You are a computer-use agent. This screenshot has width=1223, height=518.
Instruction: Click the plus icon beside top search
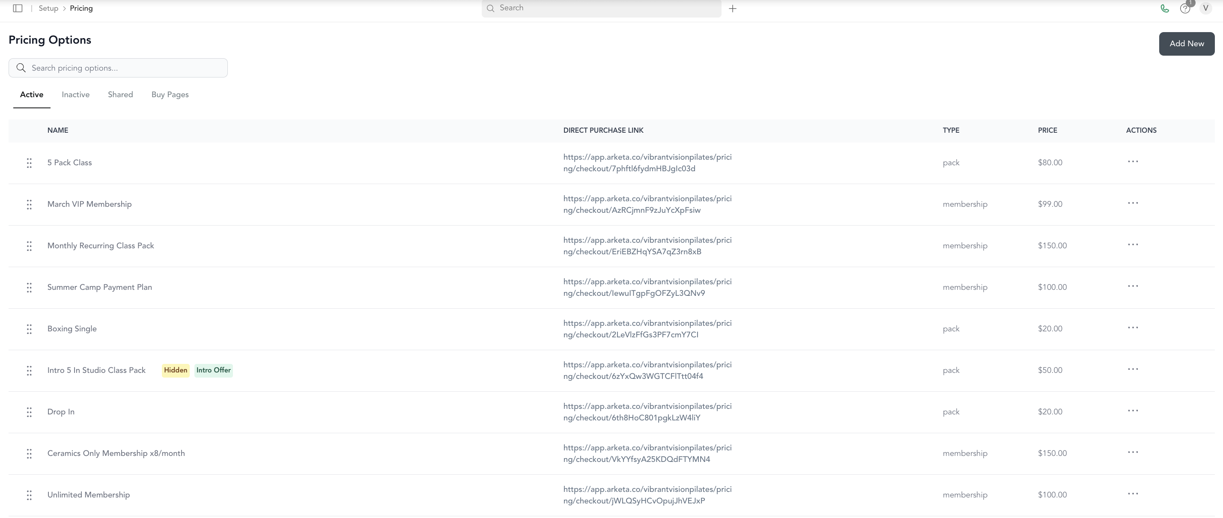(733, 9)
